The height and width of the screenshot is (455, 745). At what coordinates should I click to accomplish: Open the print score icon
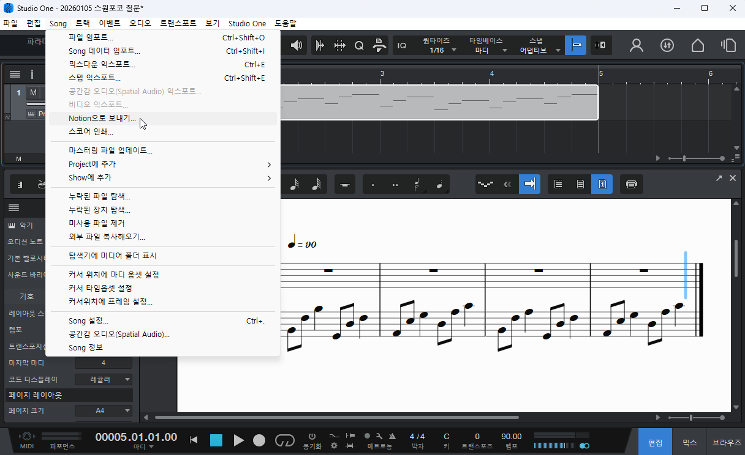pos(632,184)
